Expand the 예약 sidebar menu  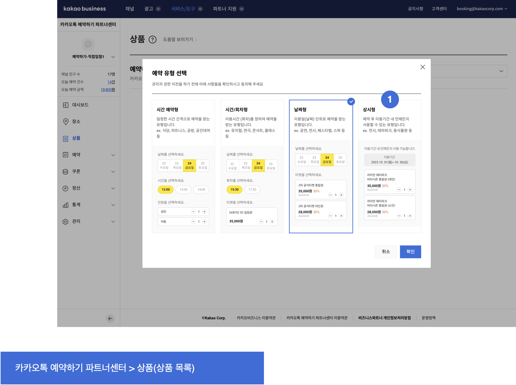(88, 155)
